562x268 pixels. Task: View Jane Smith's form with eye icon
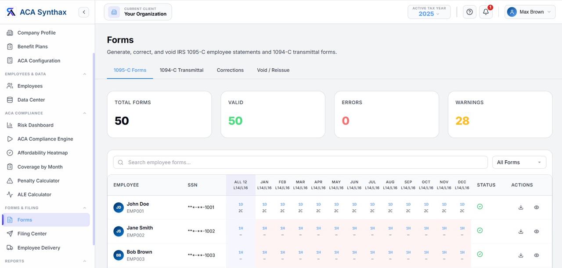click(x=537, y=231)
